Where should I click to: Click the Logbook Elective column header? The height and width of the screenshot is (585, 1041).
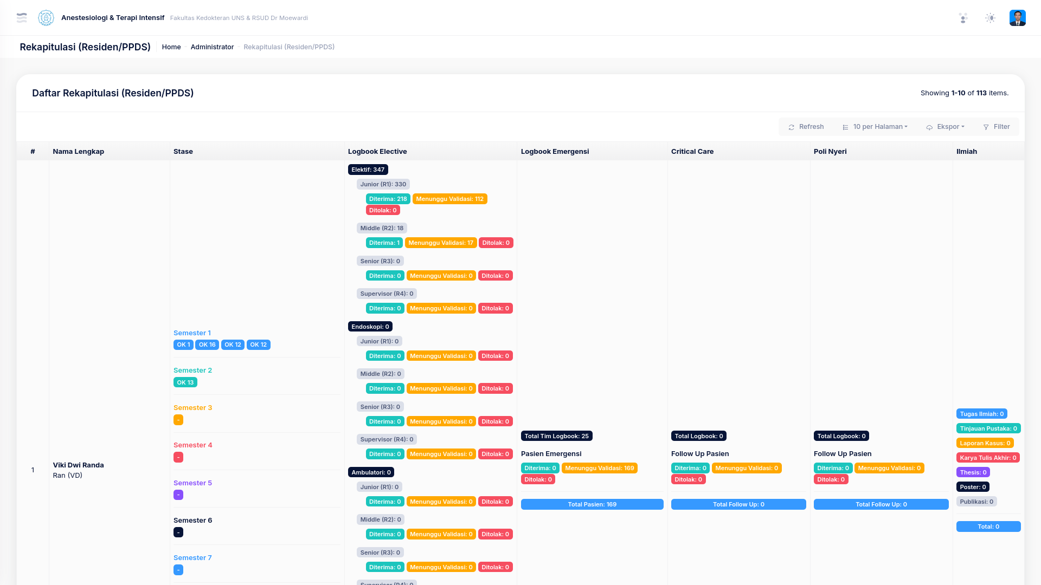pyautogui.click(x=377, y=152)
